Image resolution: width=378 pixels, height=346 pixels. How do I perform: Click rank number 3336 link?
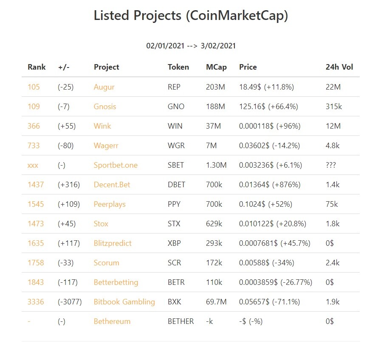pos(36,302)
